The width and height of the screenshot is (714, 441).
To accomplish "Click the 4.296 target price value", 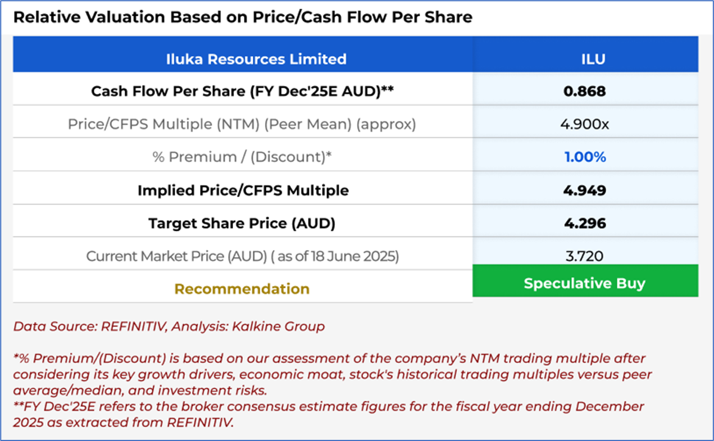I will tap(585, 223).
